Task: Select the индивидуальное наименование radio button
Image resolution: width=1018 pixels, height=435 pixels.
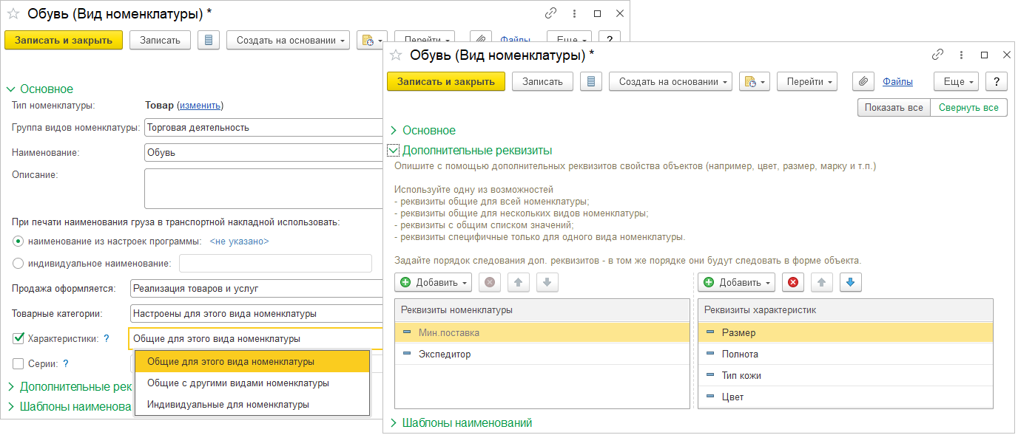Action: tap(18, 264)
